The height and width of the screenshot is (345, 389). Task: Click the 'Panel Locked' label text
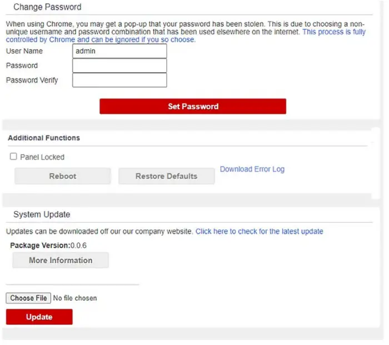click(x=42, y=157)
